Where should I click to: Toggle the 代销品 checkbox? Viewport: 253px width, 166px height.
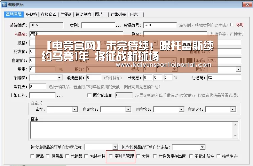[67, 156]
